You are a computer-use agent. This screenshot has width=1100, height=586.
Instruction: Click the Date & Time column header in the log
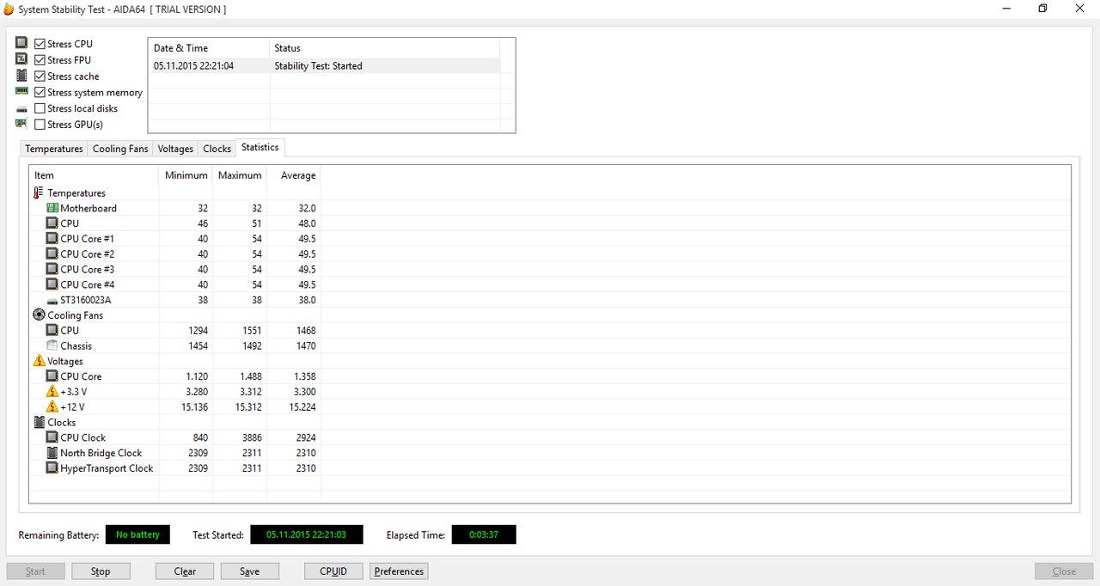pyautogui.click(x=209, y=48)
